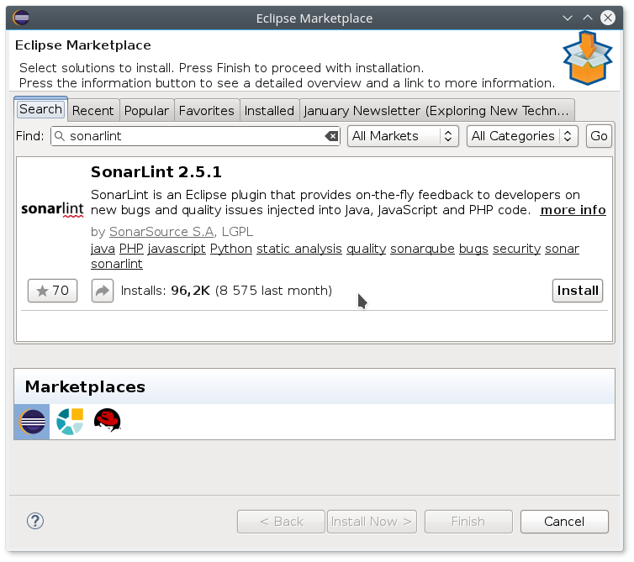
Task: Click the Python tag link
Action: (231, 249)
